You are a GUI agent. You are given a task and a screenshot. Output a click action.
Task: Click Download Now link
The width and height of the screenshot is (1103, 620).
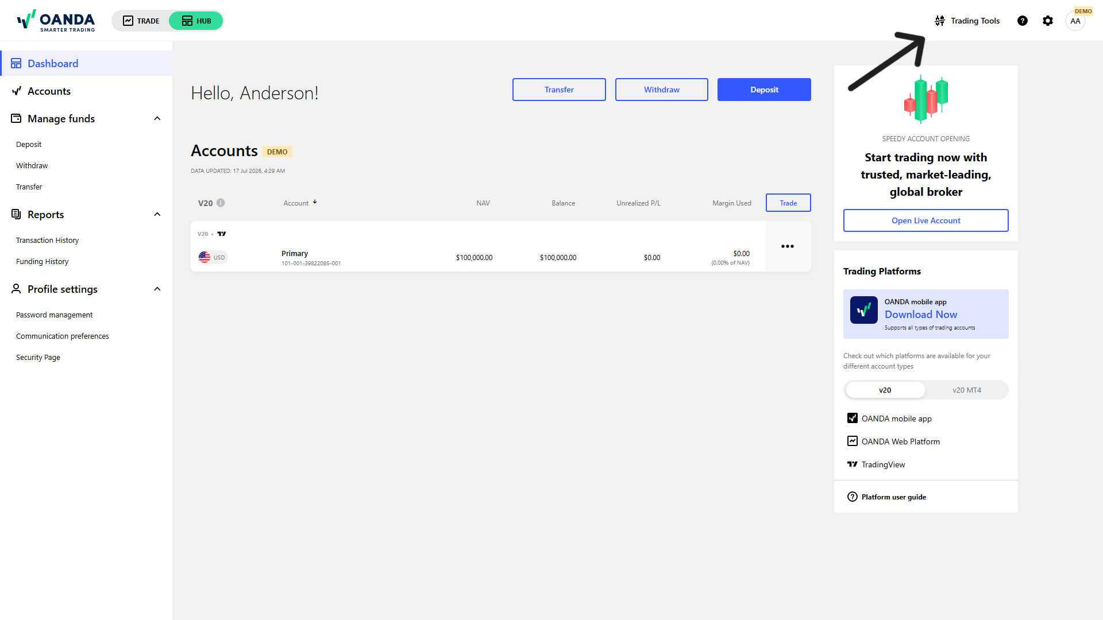click(x=921, y=314)
